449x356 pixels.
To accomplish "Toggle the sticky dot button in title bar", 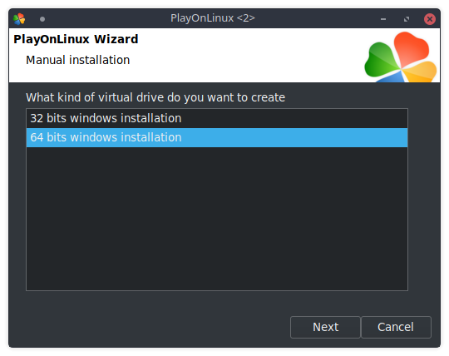I will point(42,19).
